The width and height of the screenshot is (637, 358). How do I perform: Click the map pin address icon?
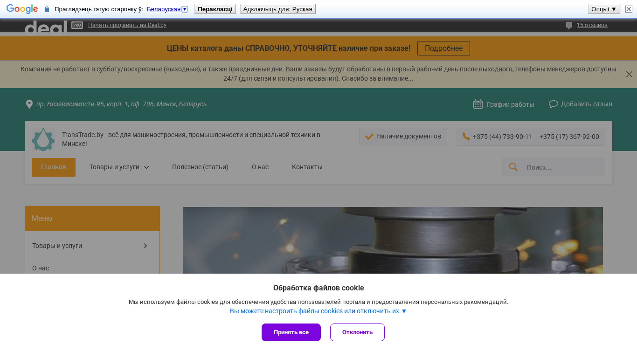pos(29,104)
